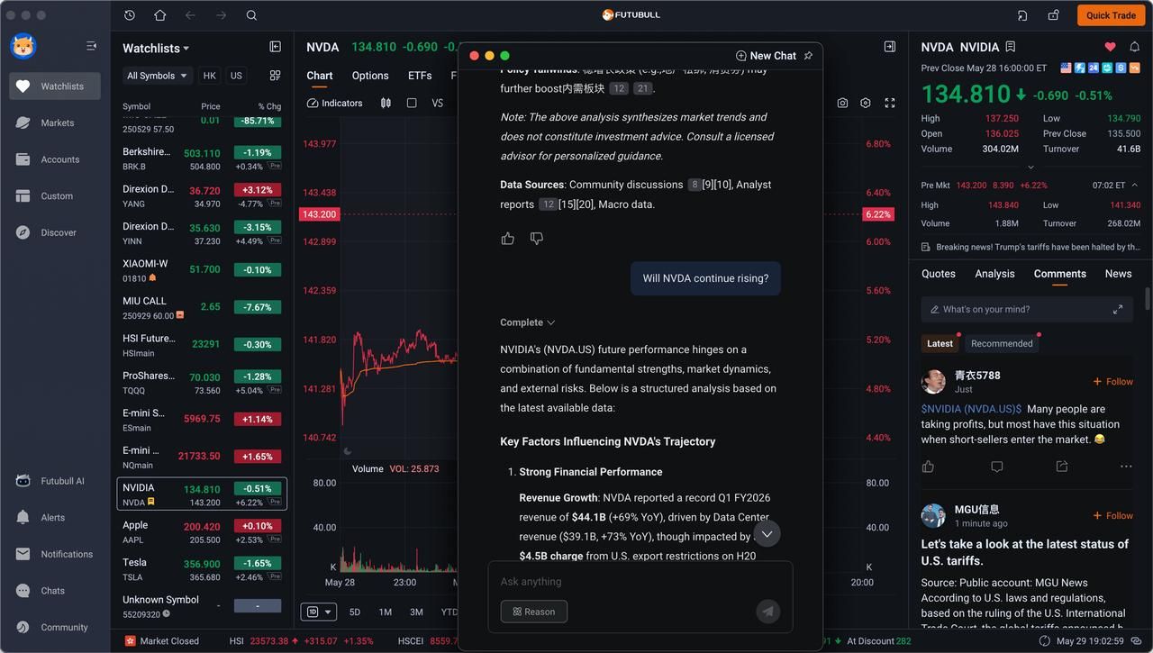1153x653 pixels.
Task: Open the search magnifier in top bar
Action: [x=251, y=15]
